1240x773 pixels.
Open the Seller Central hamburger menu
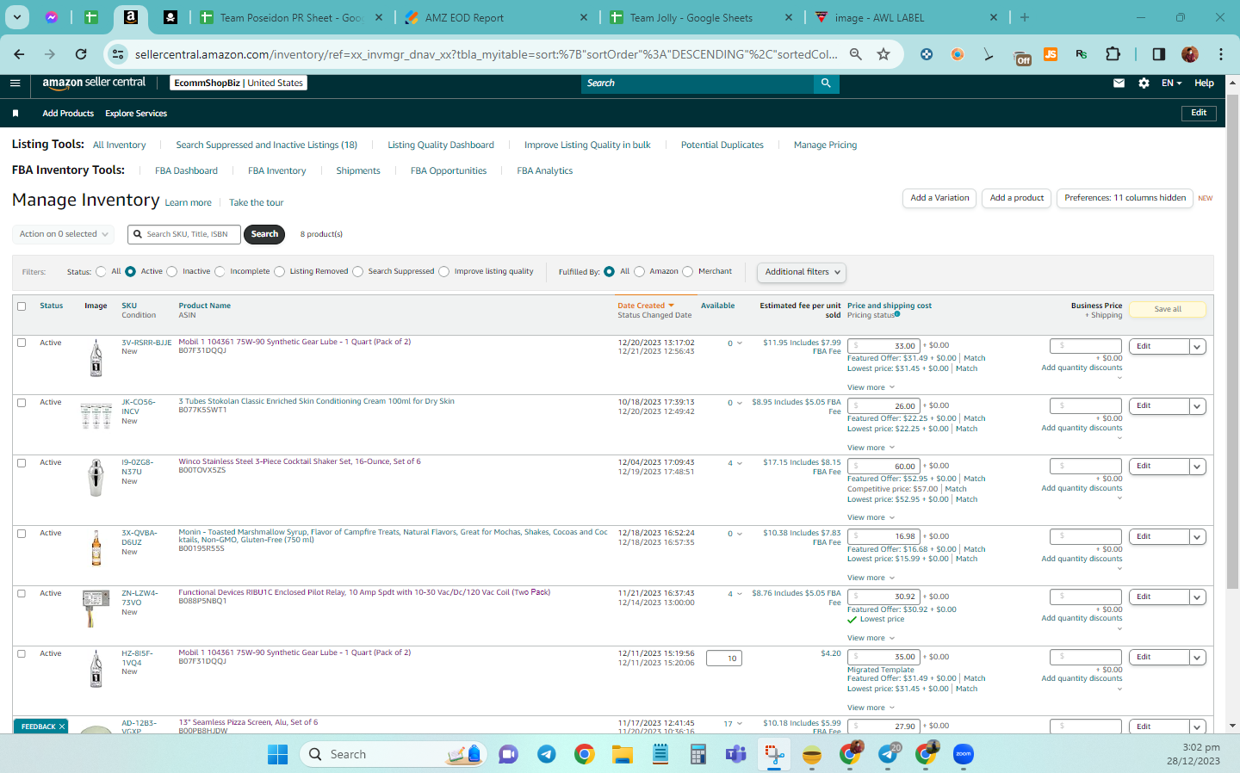(15, 83)
